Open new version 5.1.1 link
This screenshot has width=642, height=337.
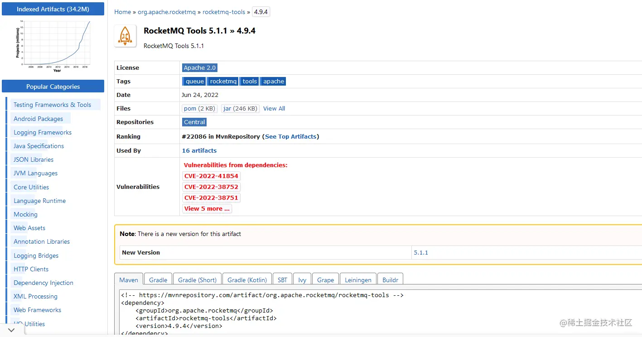(421, 252)
